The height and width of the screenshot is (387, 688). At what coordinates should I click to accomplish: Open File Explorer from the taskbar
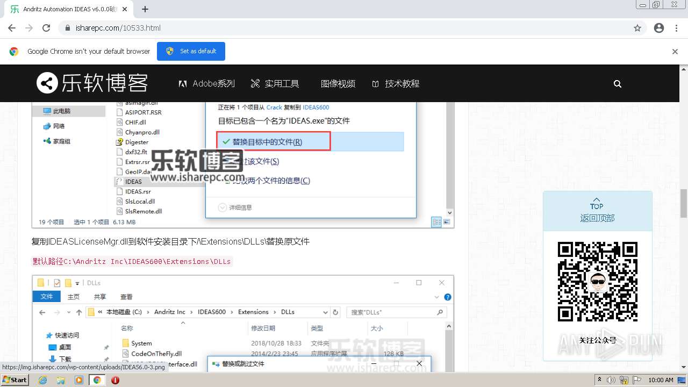[61, 380]
